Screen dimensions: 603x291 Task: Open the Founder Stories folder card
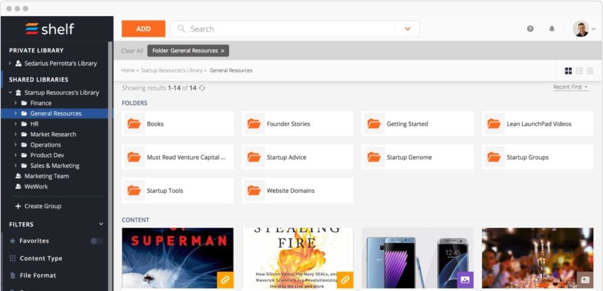point(297,124)
